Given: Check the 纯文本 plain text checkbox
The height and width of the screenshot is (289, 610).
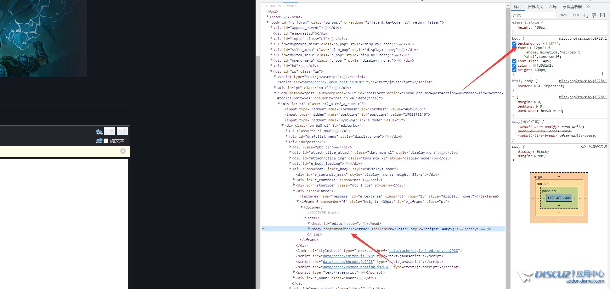Looking at the screenshot, I should point(106,141).
